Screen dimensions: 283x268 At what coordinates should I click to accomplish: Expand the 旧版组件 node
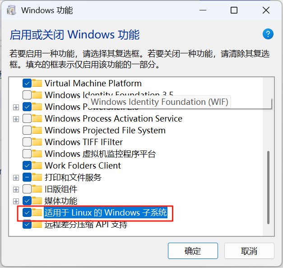(x=16, y=189)
